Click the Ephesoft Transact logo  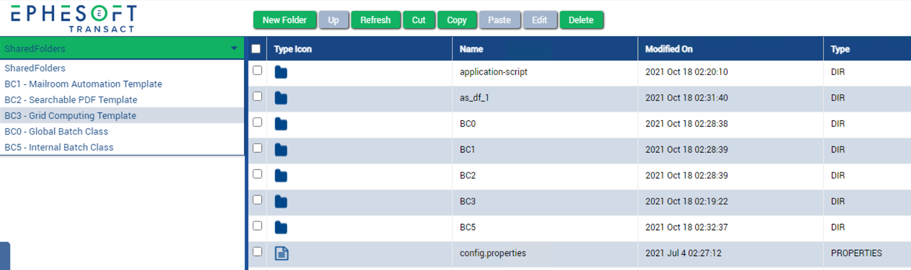[74, 19]
